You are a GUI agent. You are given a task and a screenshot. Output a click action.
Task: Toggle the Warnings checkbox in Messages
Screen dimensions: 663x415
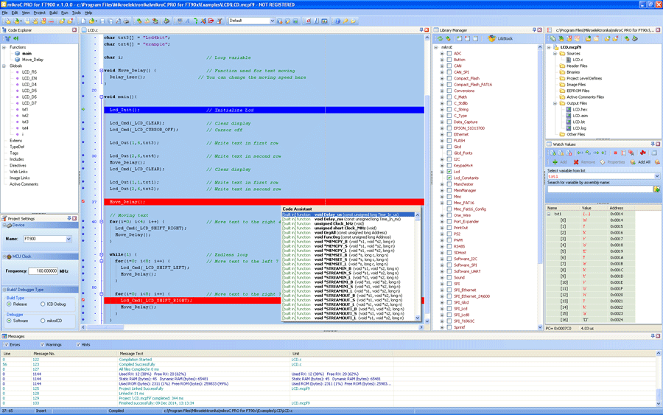pyautogui.click(x=42, y=345)
